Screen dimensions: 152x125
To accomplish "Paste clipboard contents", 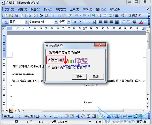I will [64, 16].
